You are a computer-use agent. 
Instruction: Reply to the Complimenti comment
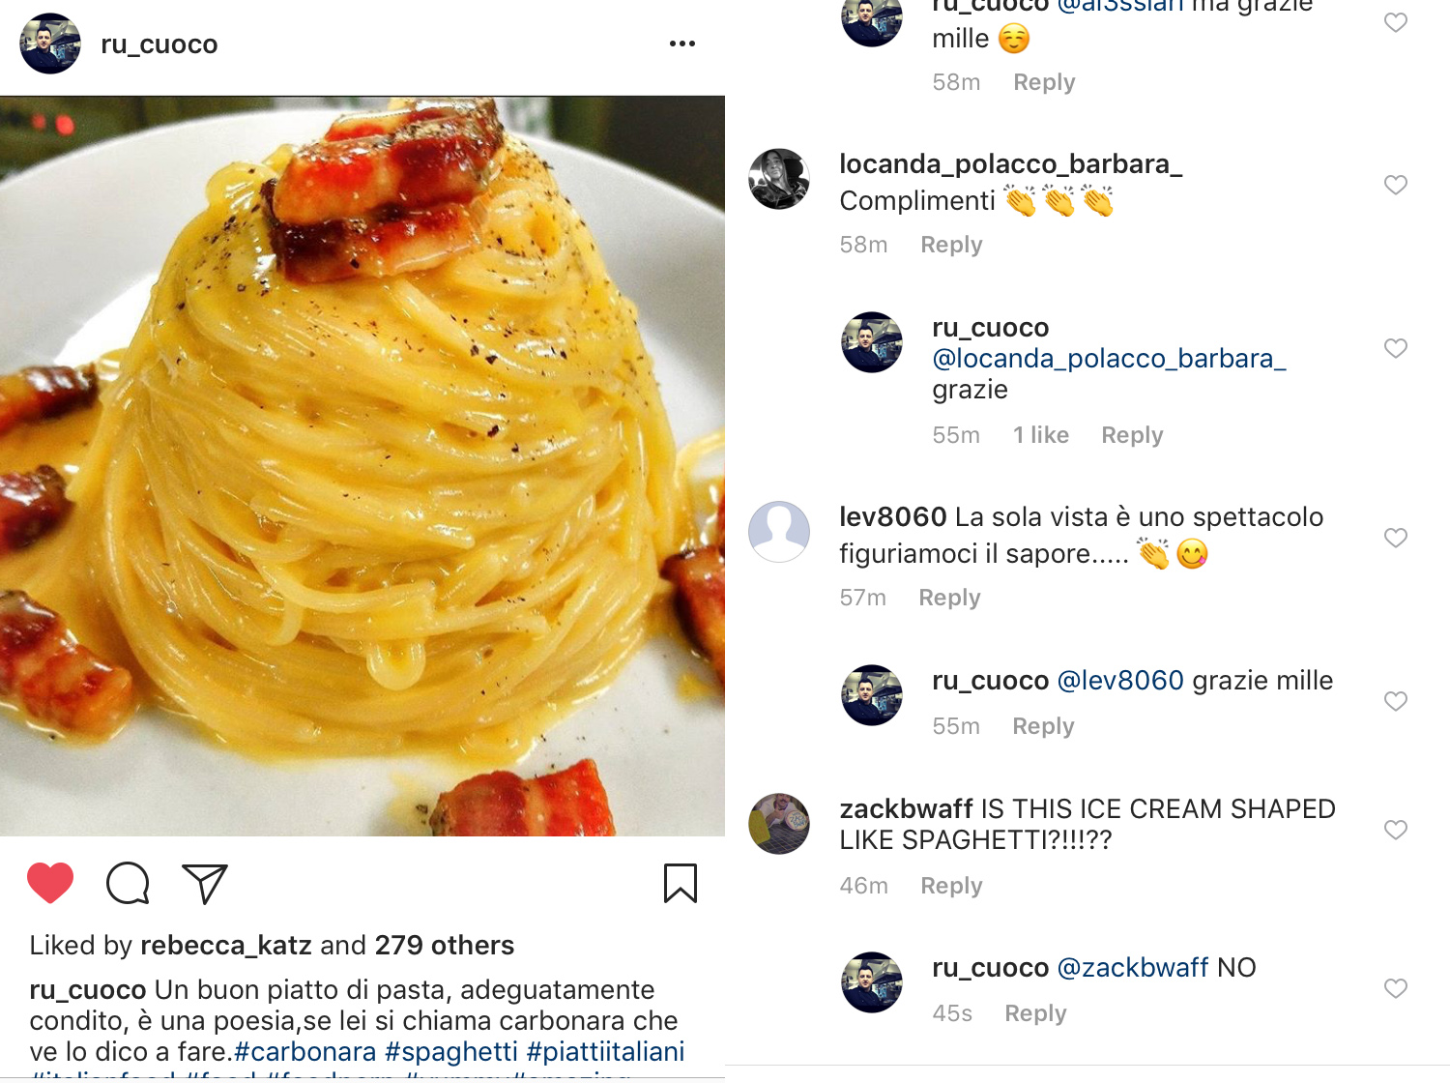click(951, 245)
